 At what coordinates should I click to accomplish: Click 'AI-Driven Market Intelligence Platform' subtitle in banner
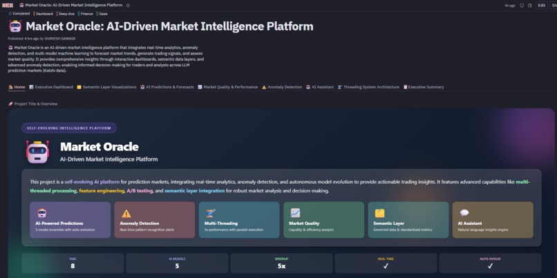[x=108, y=159]
